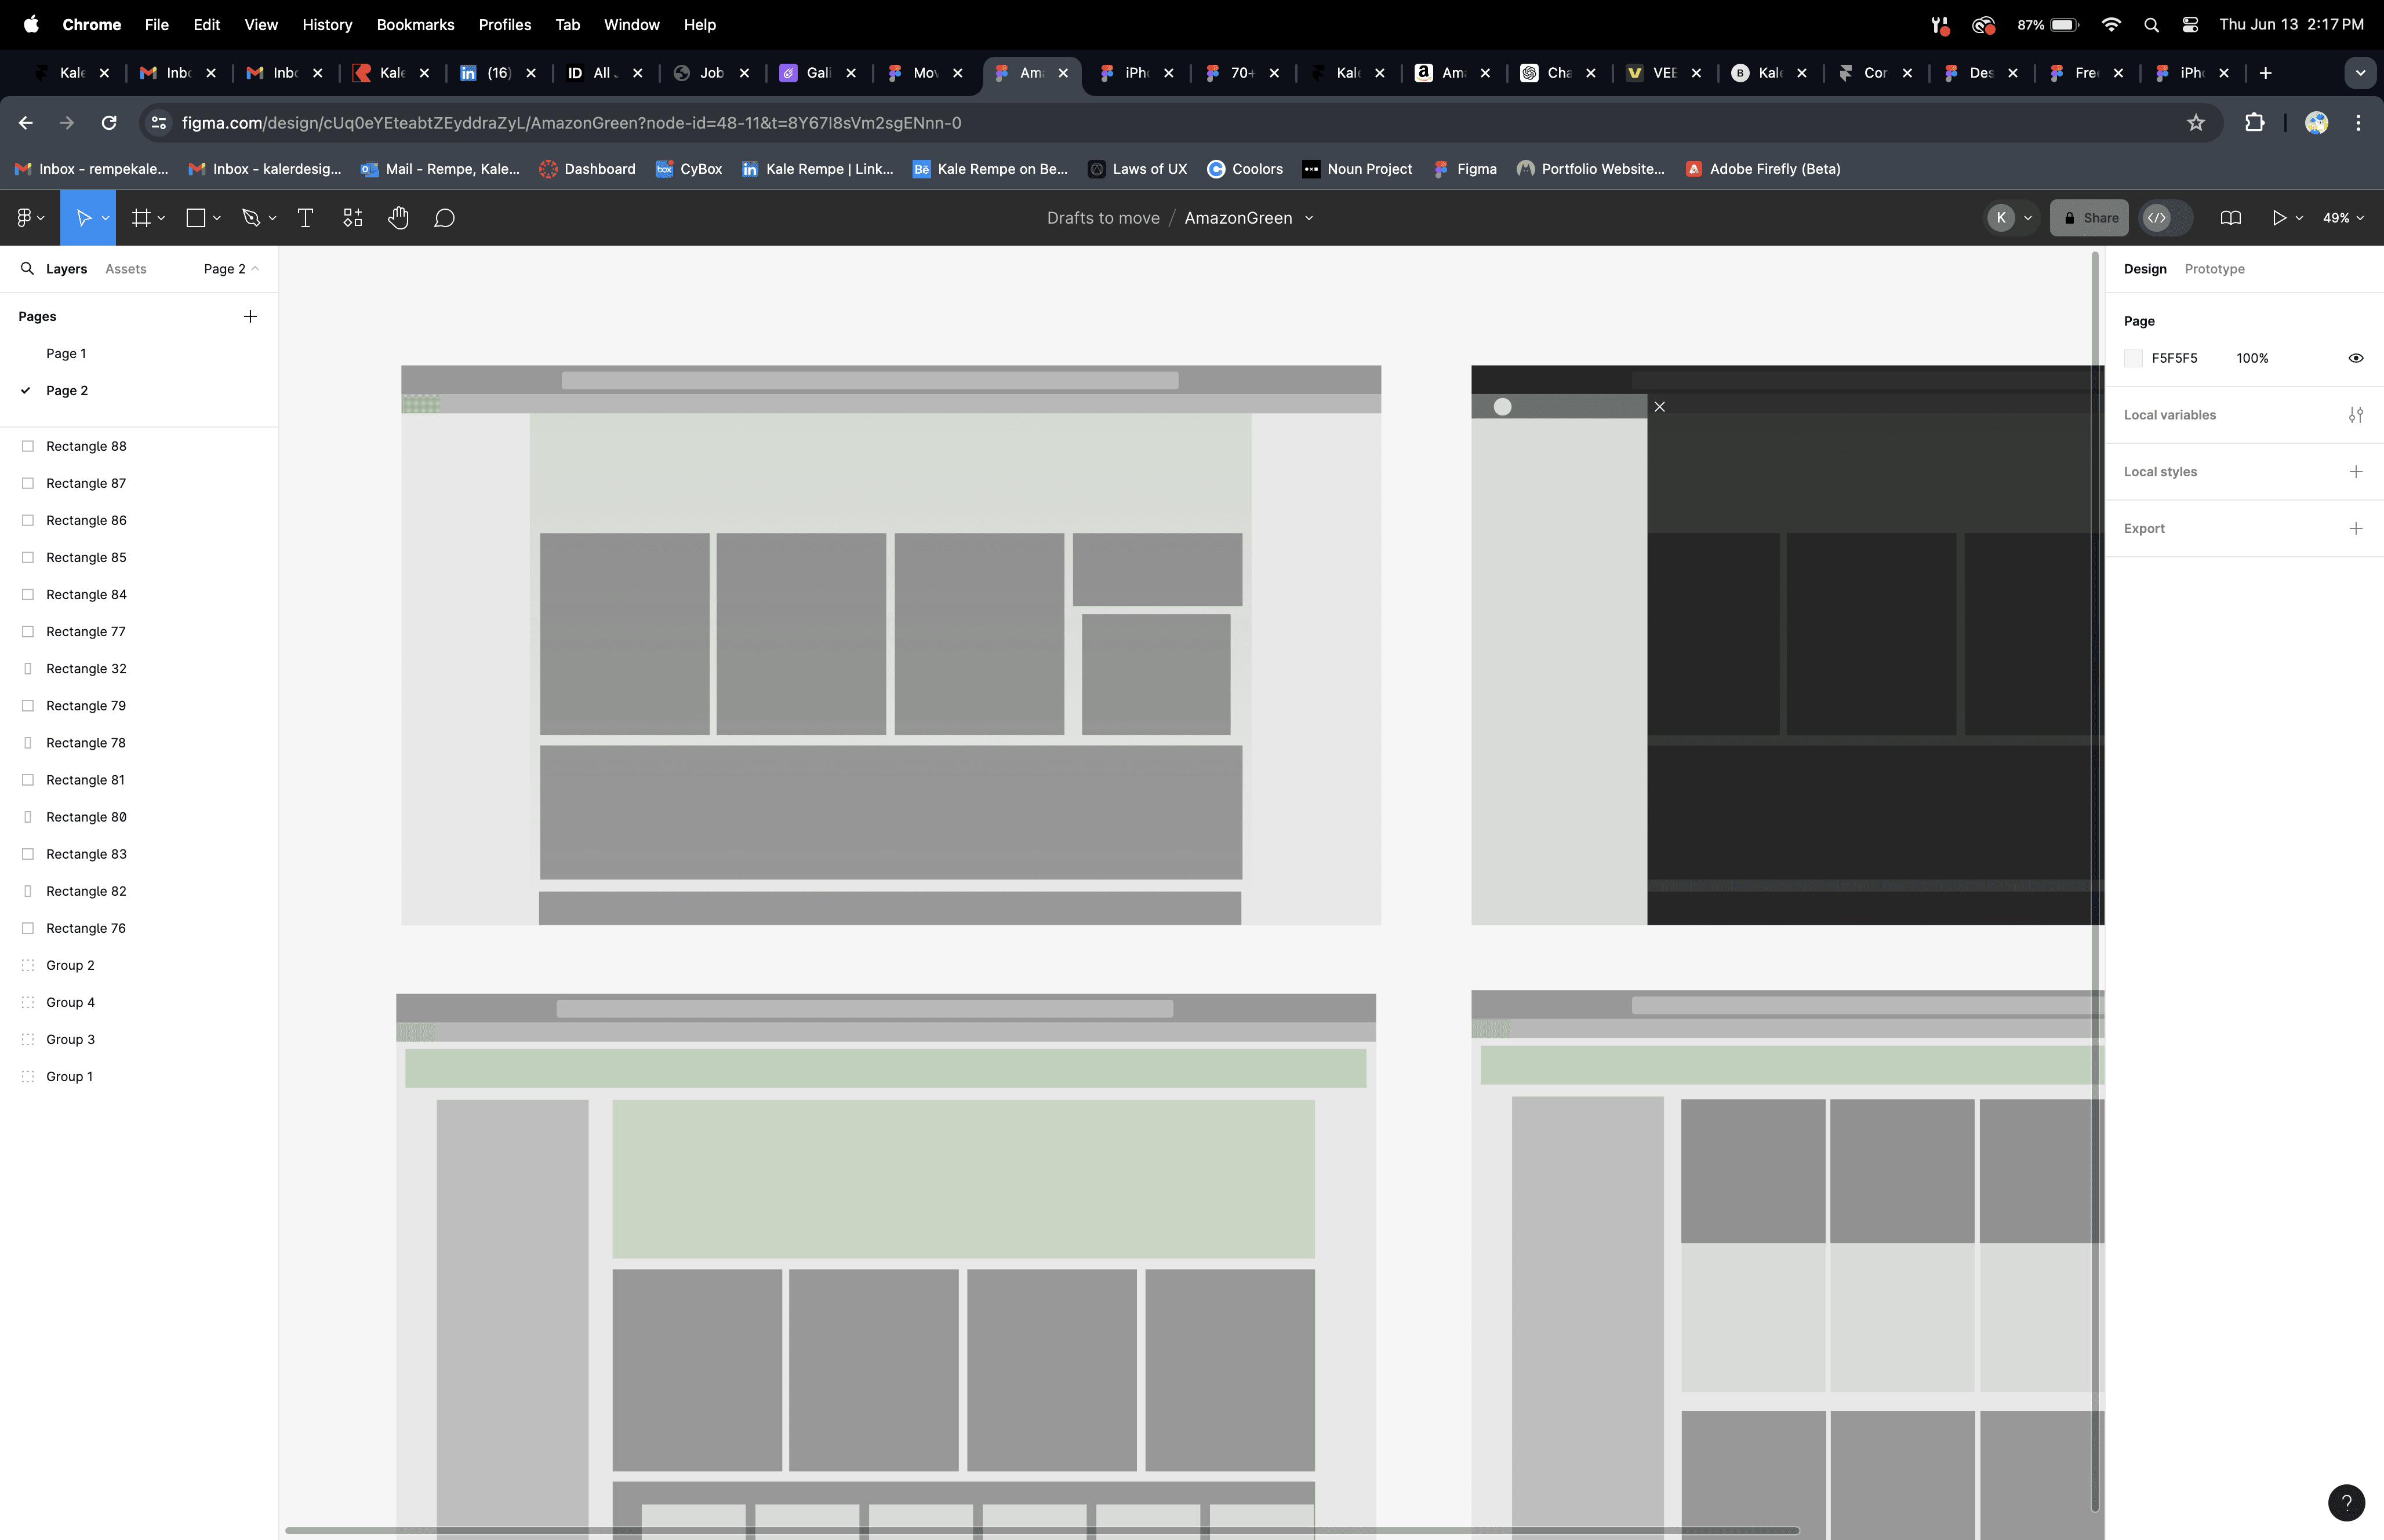Click the Share button
The width and height of the screenshot is (2384, 1540).
tap(2089, 218)
